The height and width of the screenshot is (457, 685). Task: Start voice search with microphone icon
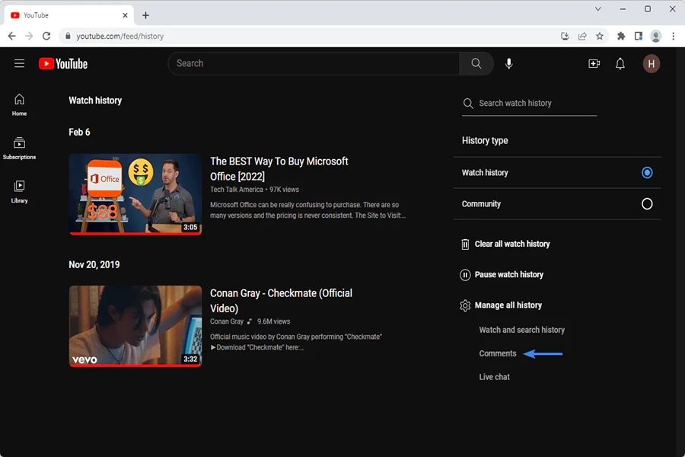point(509,64)
